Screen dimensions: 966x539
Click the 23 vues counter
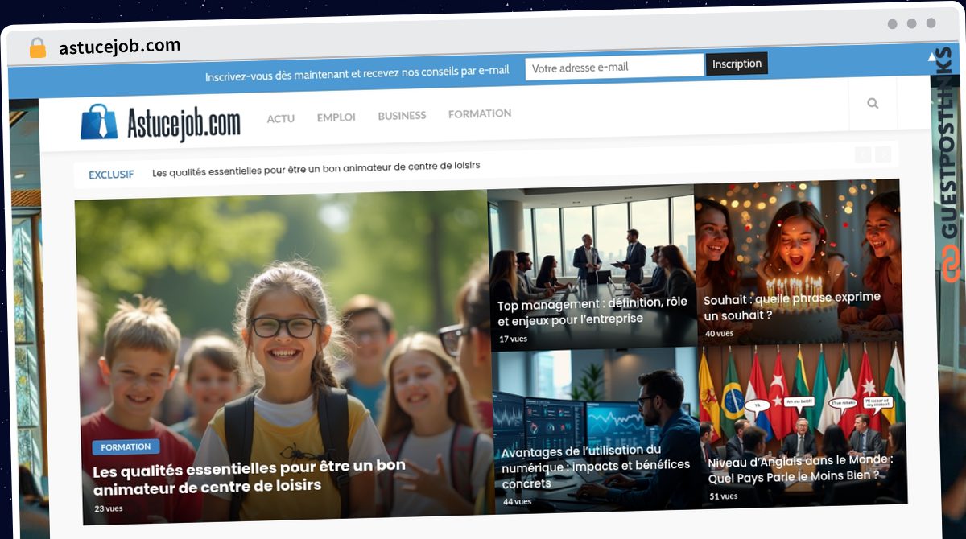click(x=109, y=509)
